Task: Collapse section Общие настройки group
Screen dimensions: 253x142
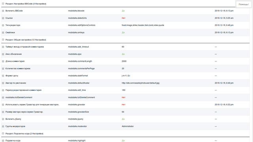Action: pos(3,39)
